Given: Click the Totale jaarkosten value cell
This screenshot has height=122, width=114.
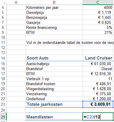Looking at the screenshot, I should click(x=98, y=104).
